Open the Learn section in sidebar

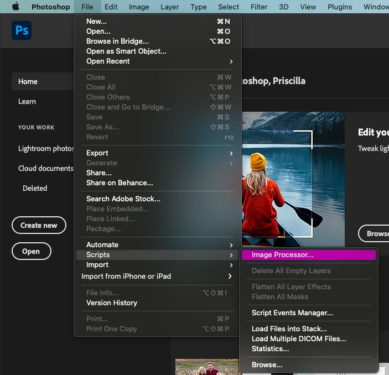(27, 101)
